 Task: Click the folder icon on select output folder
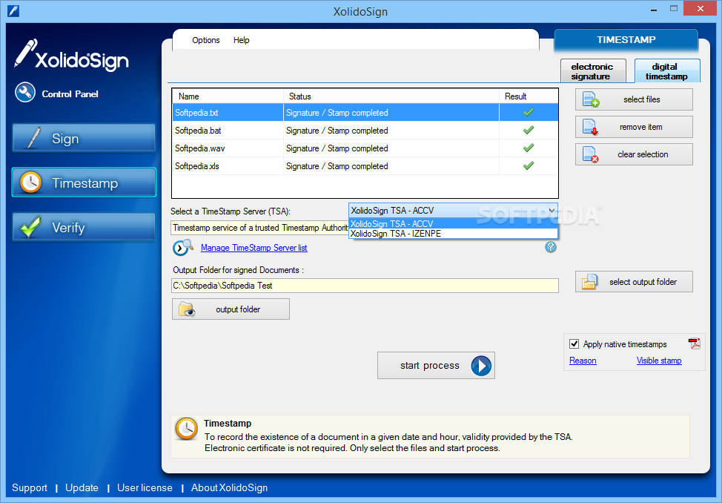(x=589, y=282)
